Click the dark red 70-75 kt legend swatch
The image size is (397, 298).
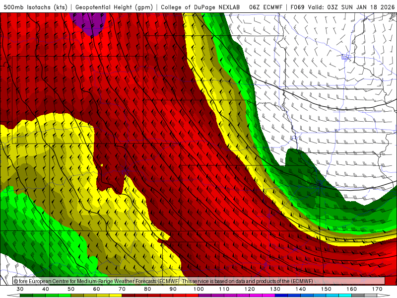(x=129, y=296)
